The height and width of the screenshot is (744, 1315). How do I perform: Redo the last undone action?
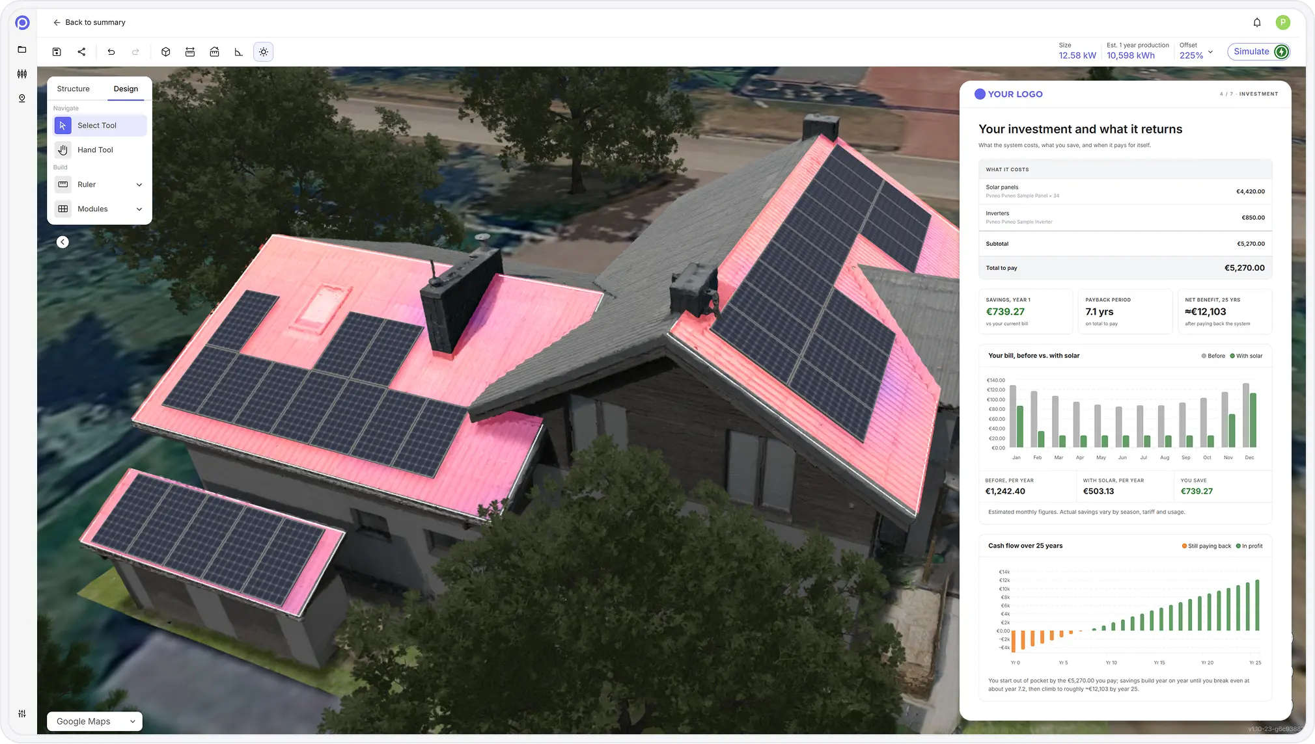(x=135, y=52)
